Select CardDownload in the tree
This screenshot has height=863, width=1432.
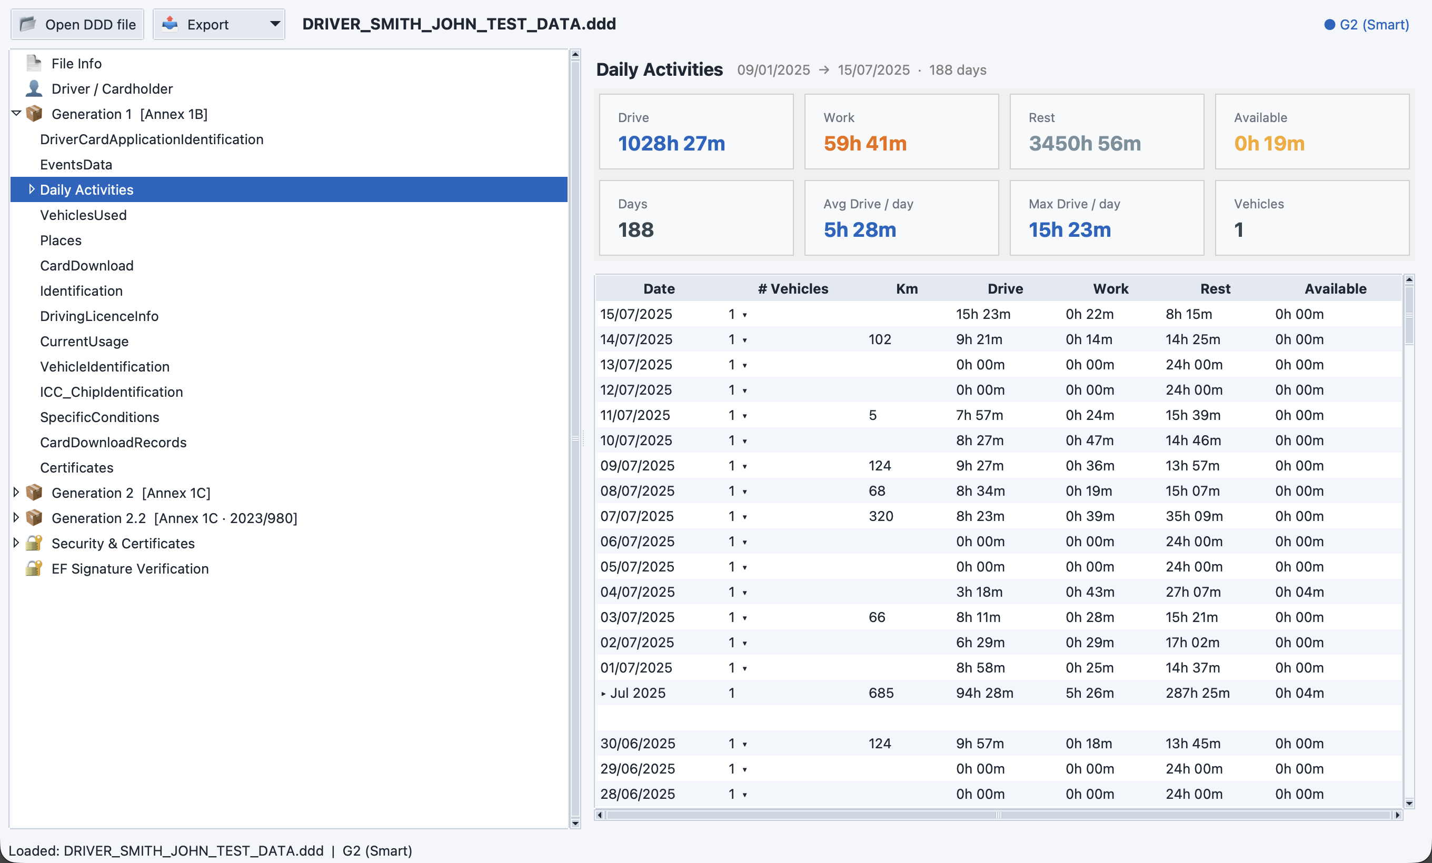click(x=86, y=265)
